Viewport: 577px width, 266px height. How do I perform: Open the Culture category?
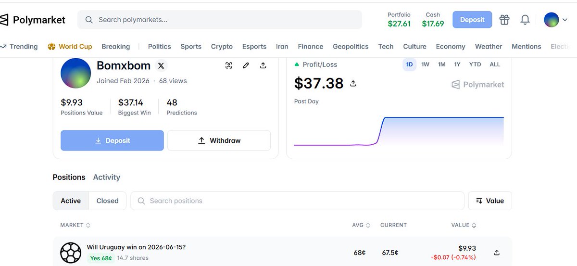(415, 47)
